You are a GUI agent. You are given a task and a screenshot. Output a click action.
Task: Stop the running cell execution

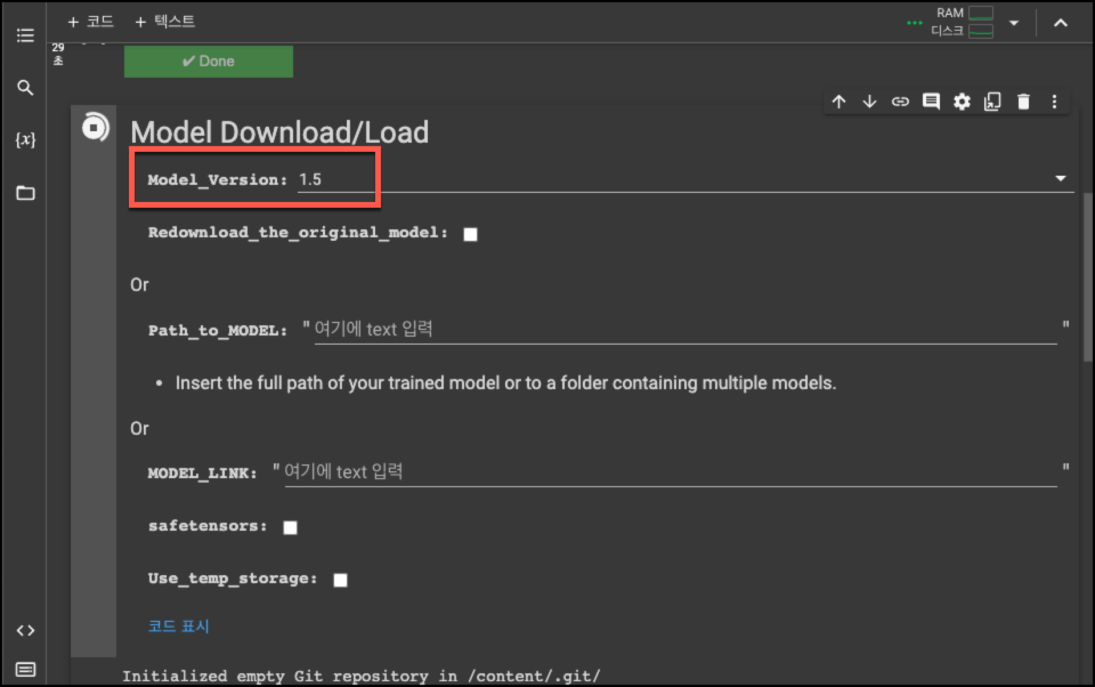coord(94,127)
